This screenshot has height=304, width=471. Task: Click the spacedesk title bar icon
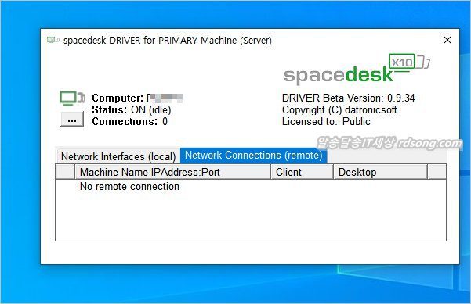[53, 40]
